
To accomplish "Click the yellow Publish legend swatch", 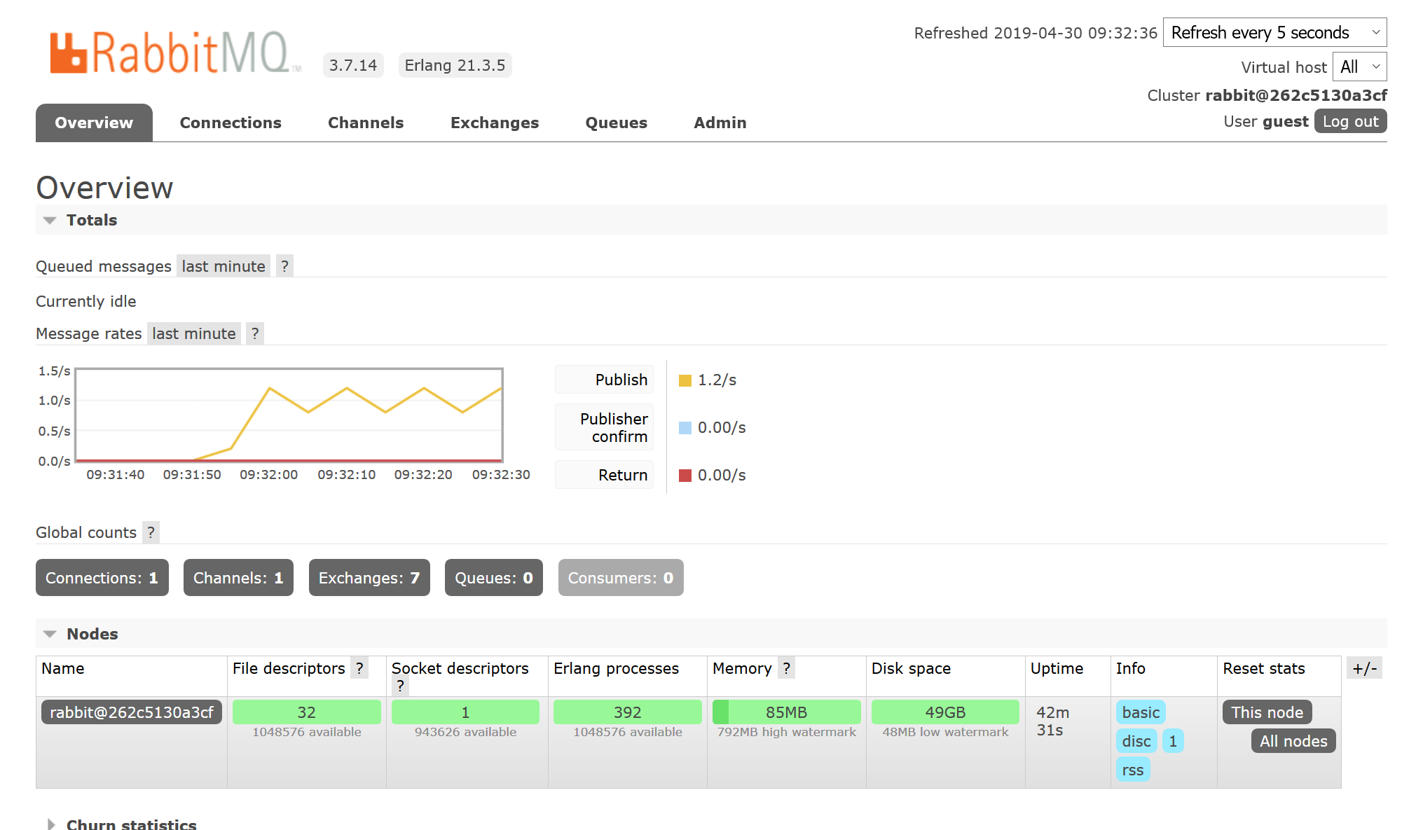I will [x=685, y=380].
